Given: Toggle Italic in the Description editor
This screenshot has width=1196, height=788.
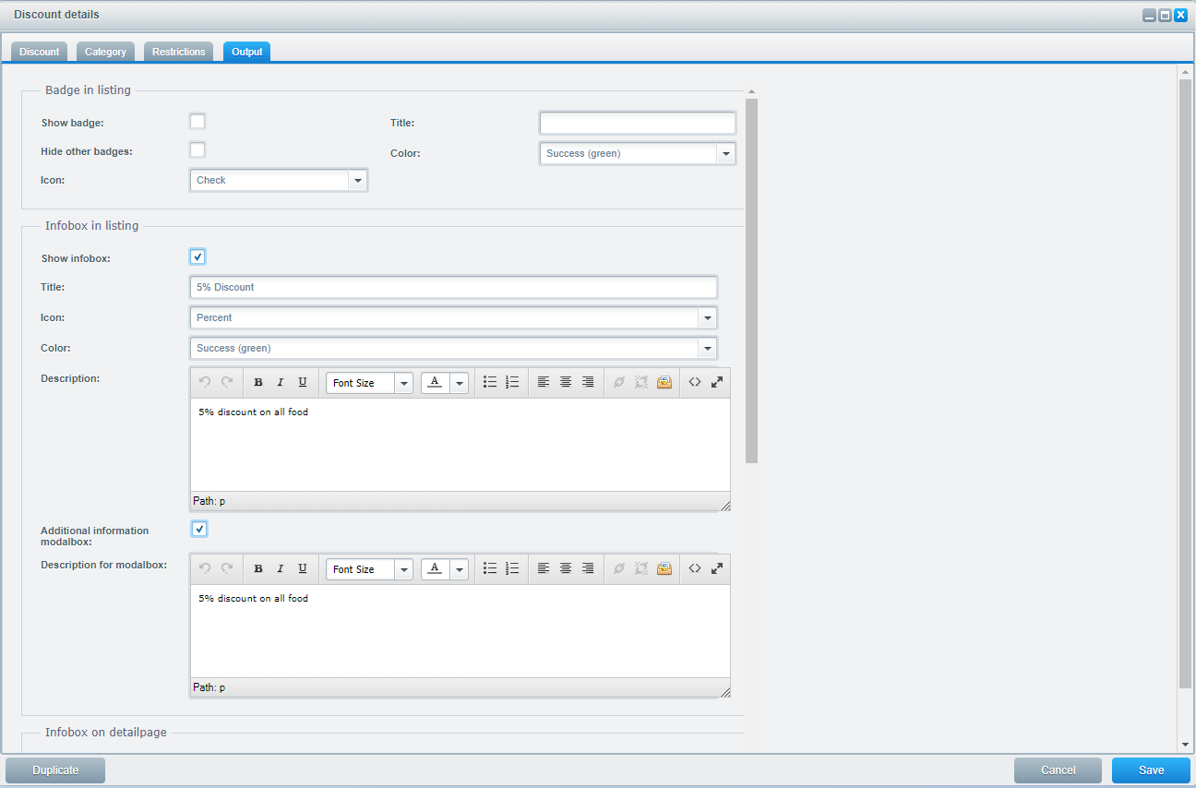Looking at the screenshot, I should tap(281, 383).
